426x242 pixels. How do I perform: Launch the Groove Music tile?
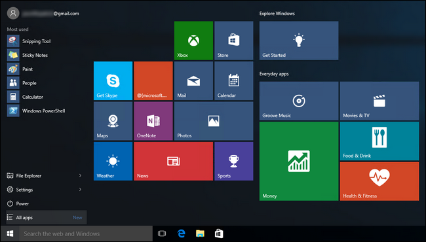click(299, 101)
